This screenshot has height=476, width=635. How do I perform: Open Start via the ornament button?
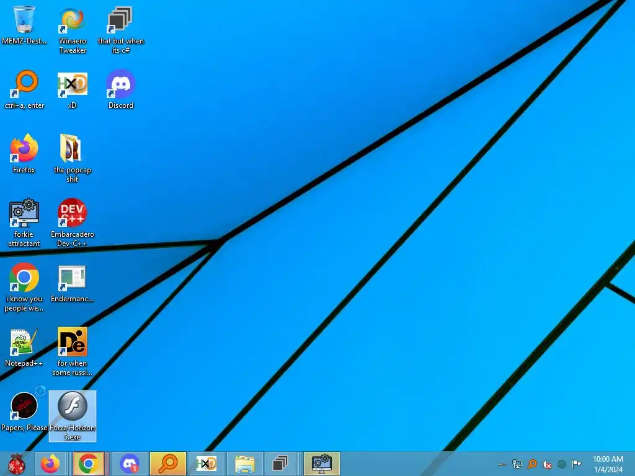(16, 464)
